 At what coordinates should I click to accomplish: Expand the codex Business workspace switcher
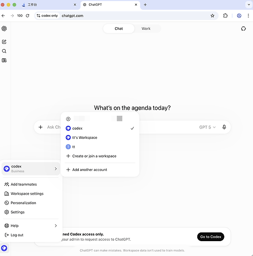coord(31,168)
